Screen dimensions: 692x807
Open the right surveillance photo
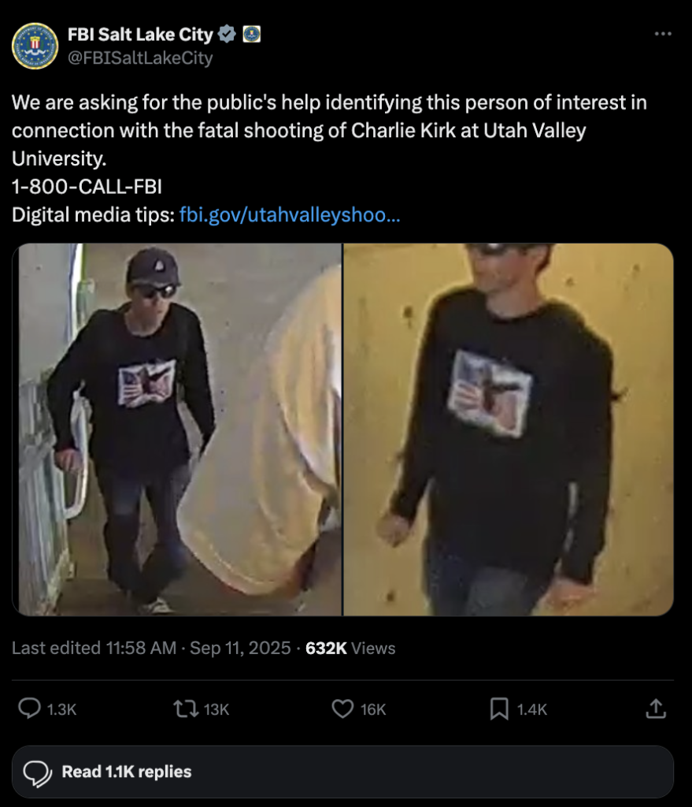tap(509, 430)
